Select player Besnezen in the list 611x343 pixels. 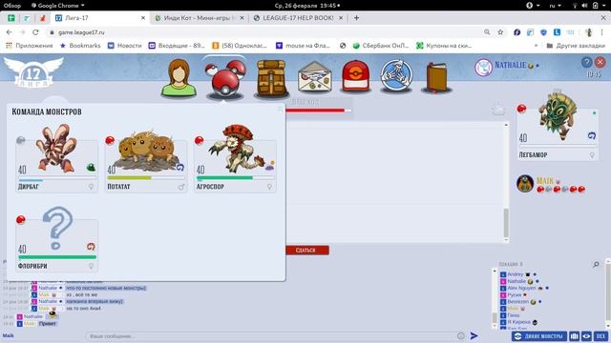coord(517,301)
